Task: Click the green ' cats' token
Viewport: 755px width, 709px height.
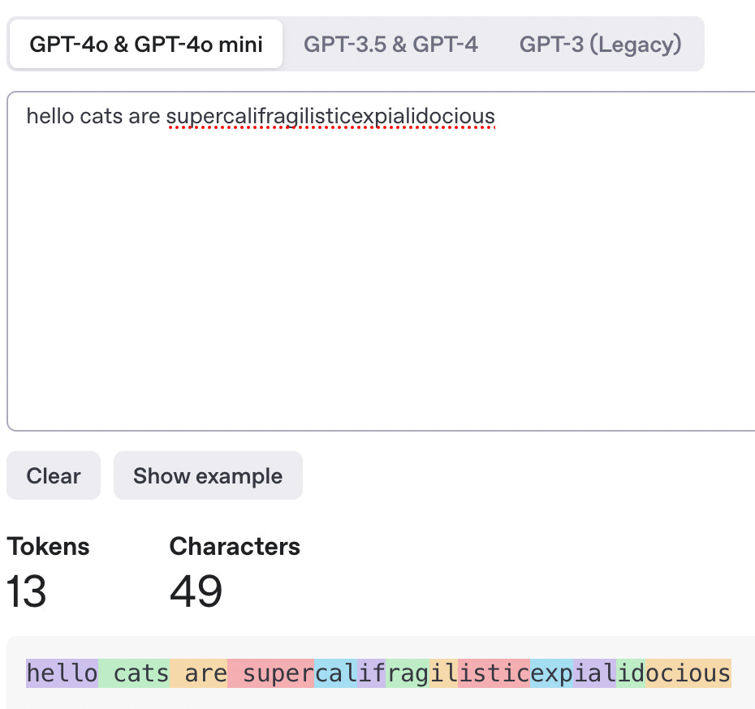Action: [x=134, y=673]
